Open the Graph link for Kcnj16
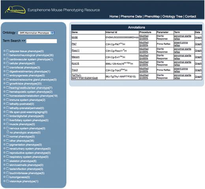Screen dimensions: 205x189 coord(198,64)
